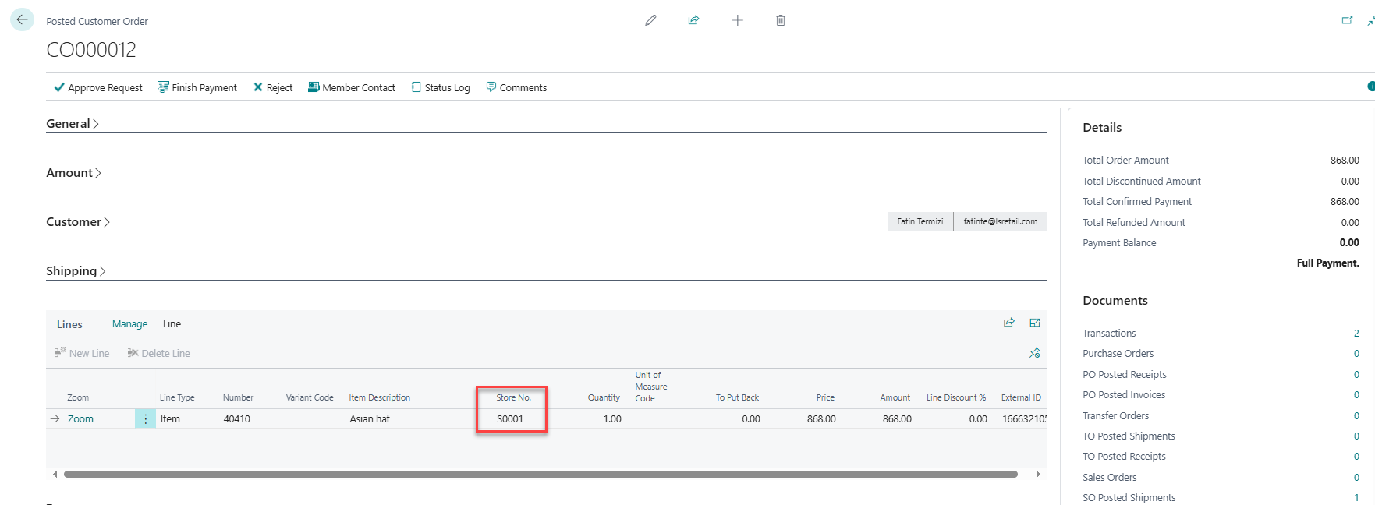Open record in new window icon

click(x=1347, y=20)
